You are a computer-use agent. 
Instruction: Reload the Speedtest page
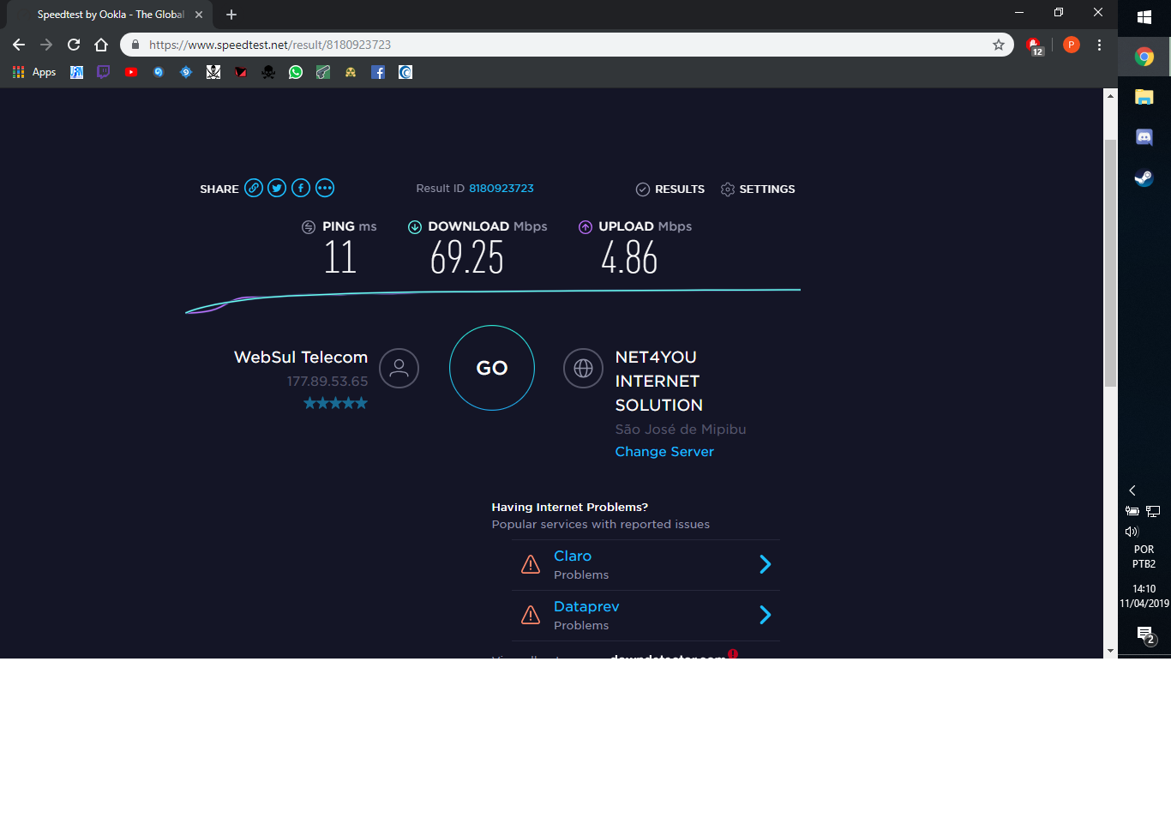coord(74,45)
